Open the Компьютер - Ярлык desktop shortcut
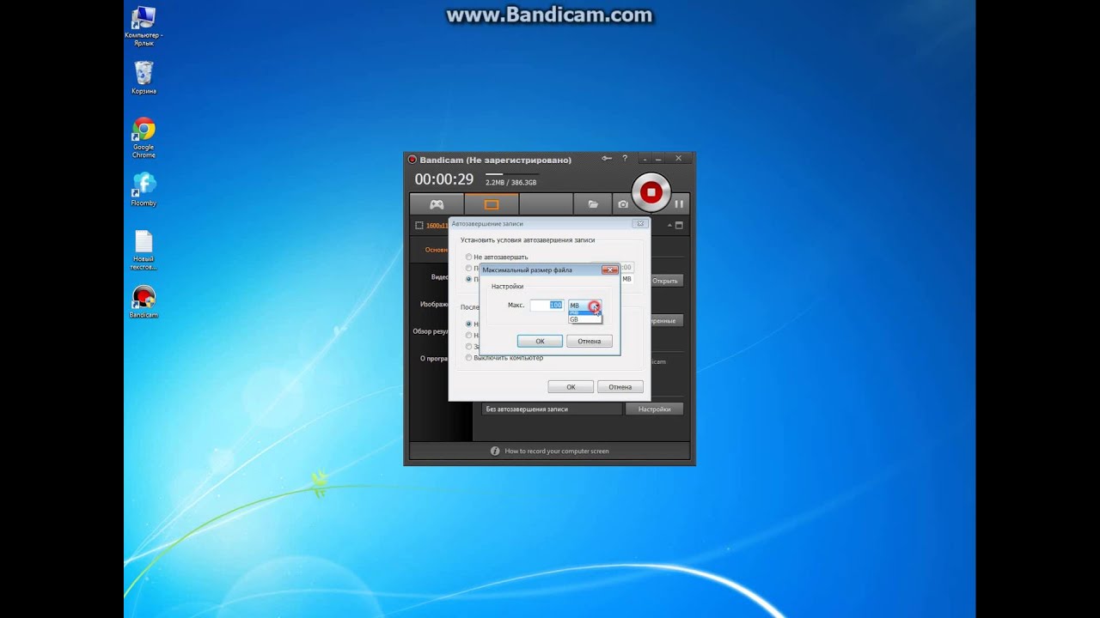 point(144,27)
